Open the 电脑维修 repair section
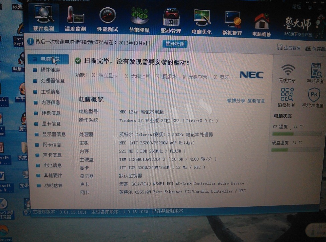Image resolution: width=326 pixels, height=242 pixels. (x=262, y=24)
